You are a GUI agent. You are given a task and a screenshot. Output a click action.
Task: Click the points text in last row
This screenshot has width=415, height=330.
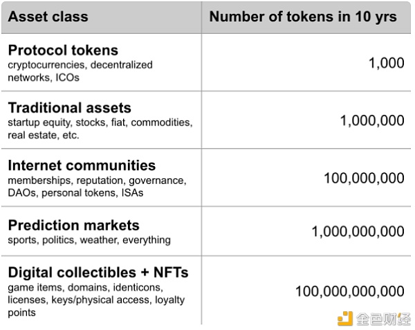21,313
